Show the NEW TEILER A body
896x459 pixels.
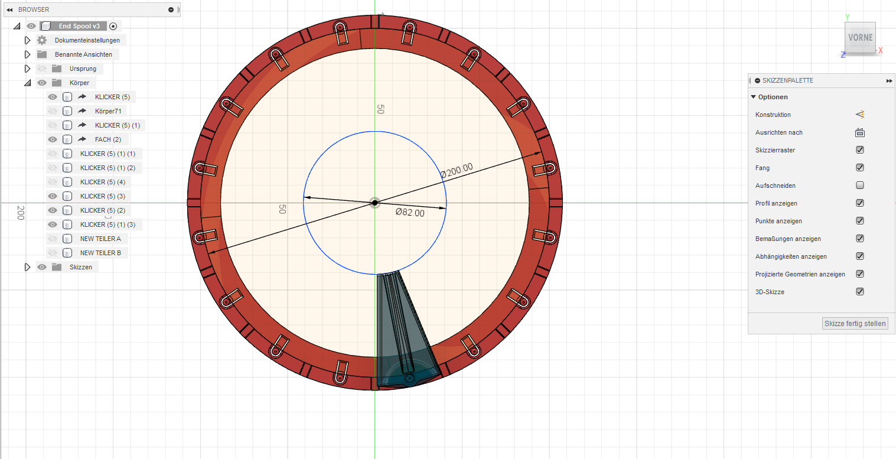pyautogui.click(x=53, y=239)
